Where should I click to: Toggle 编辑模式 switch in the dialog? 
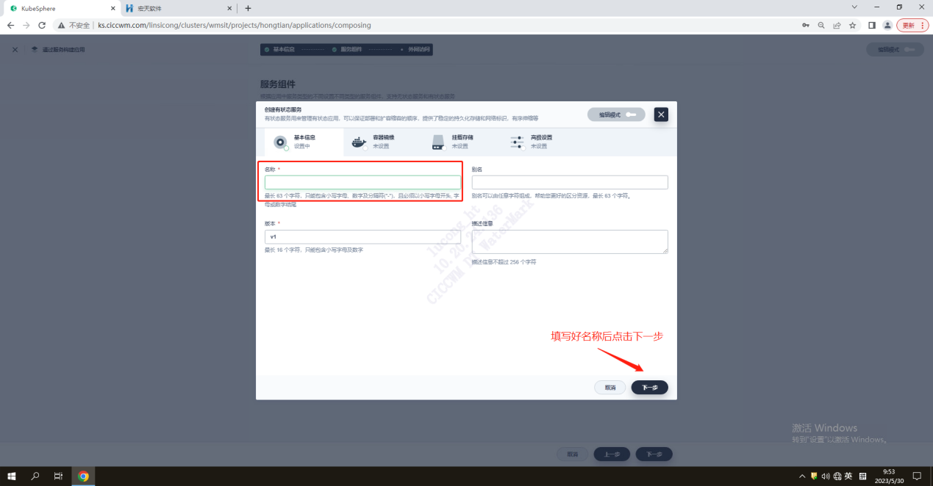coord(616,115)
